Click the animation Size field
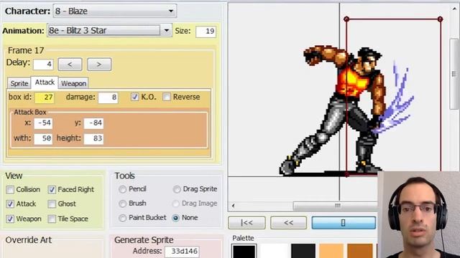 206,32
